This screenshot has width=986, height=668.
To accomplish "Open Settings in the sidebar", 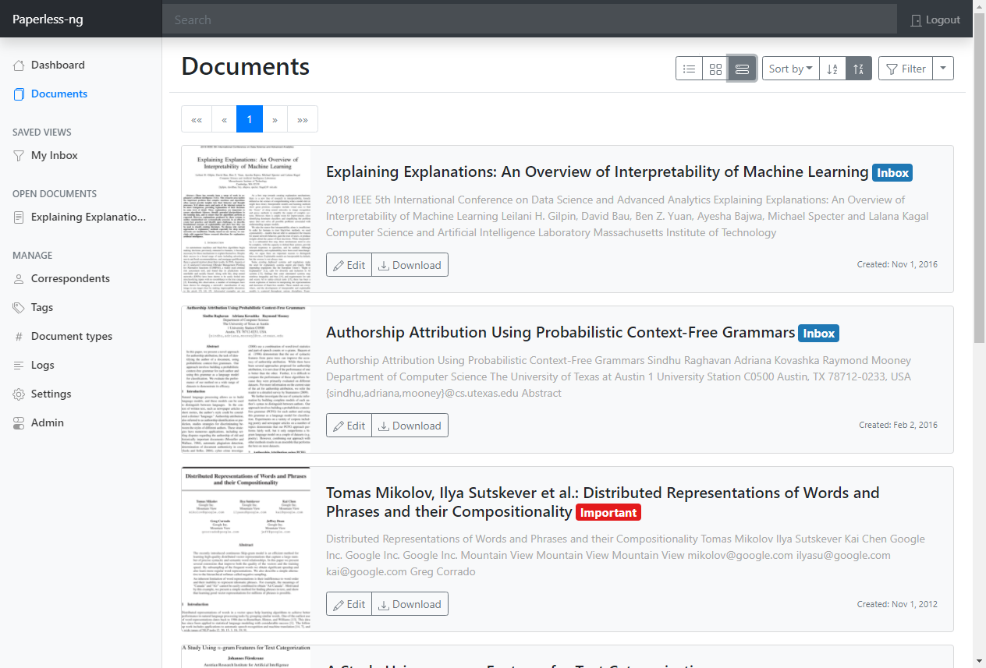I will click(51, 394).
